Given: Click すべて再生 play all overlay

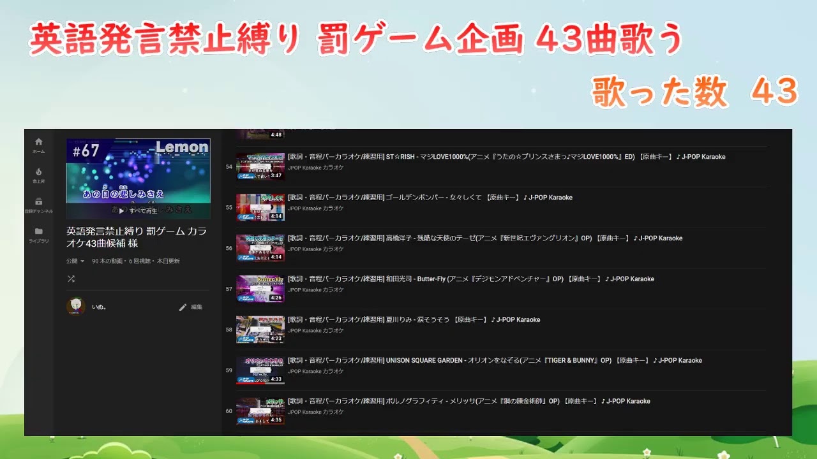Looking at the screenshot, I should click(x=138, y=211).
